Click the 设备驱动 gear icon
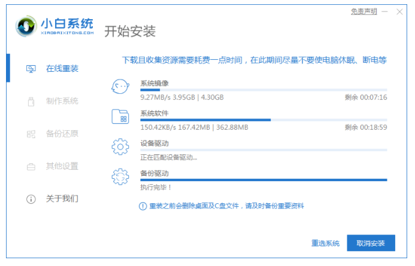Image resolution: width=415 pixels, height=266 pixels. click(x=120, y=146)
